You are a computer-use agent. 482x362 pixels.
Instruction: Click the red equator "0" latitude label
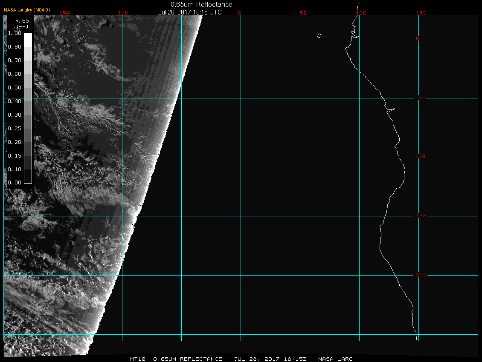coord(418,38)
